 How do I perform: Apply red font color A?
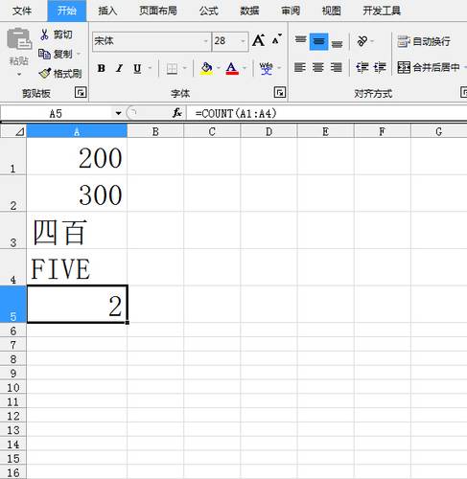[232, 68]
